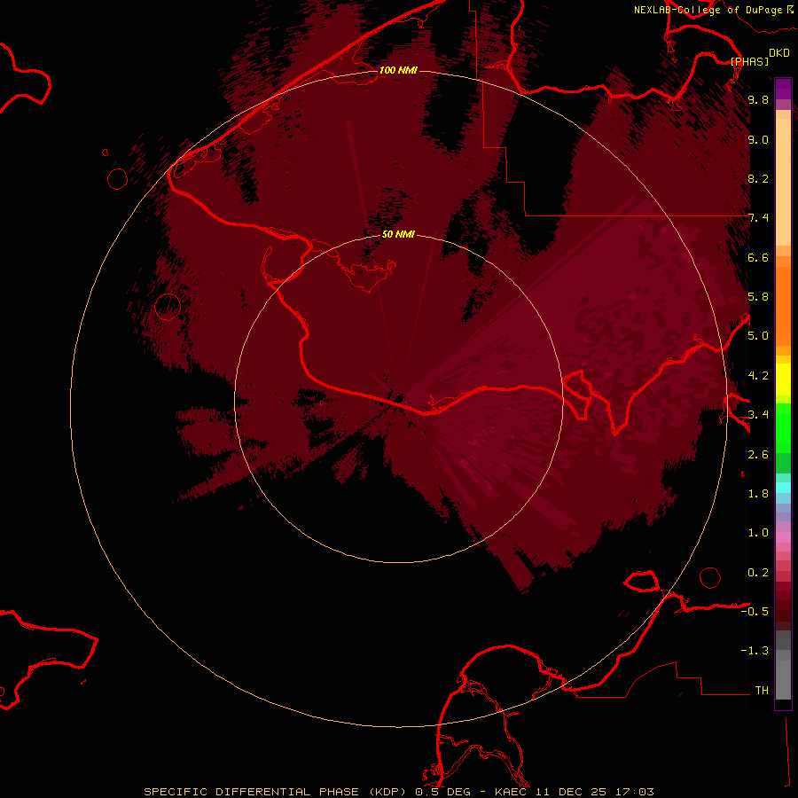Pick the pink color bar segment
The width and height of the screenshot is (798, 798).
pos(783,537)
